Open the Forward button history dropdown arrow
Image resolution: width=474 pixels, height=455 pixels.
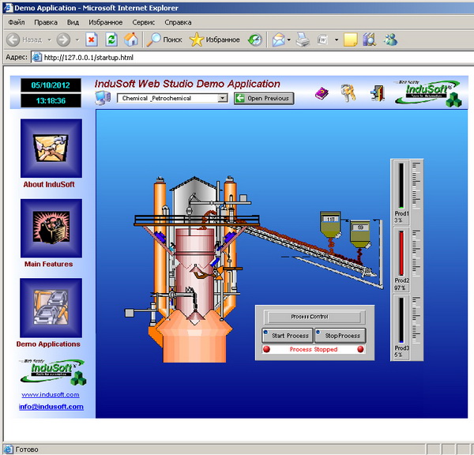click(77, 39)
